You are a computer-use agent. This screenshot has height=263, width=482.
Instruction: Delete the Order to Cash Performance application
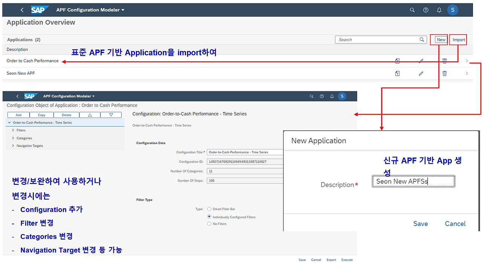point(444,61)
